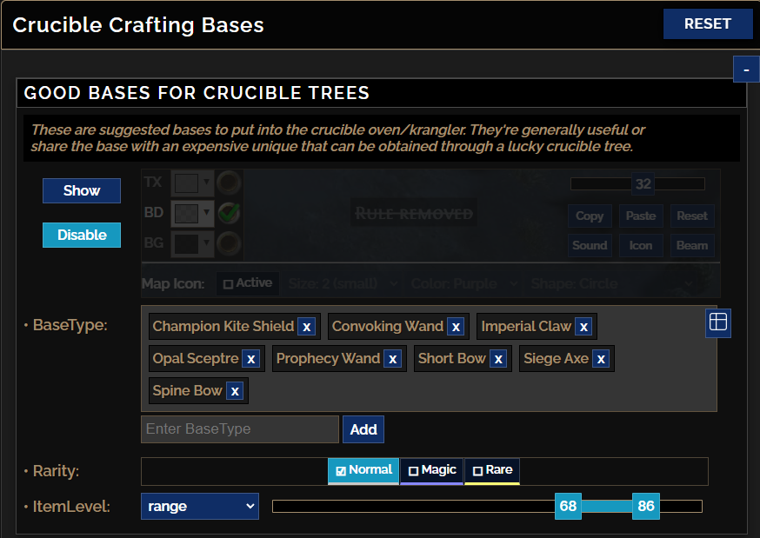The image size is (760, 538).
Task: Remove the Imperial Claw base
Action: coord(584,327)
